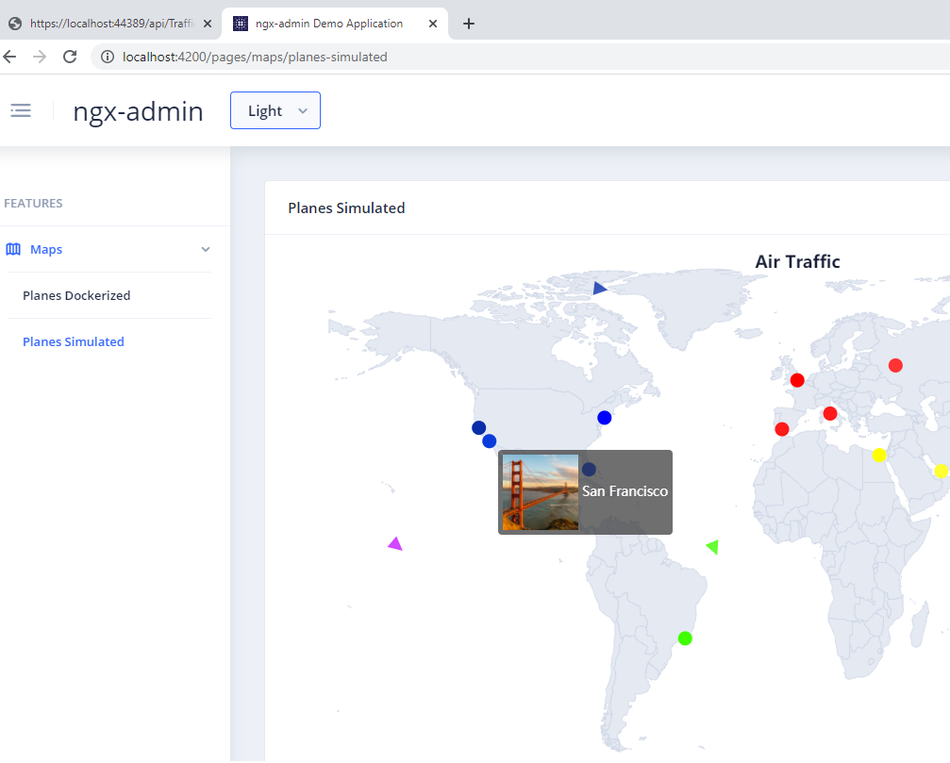The image size is (950, 763).
Task: Click the blue plane triangle near Greenland
Action: pyautogui.click(x=599, y=289)
